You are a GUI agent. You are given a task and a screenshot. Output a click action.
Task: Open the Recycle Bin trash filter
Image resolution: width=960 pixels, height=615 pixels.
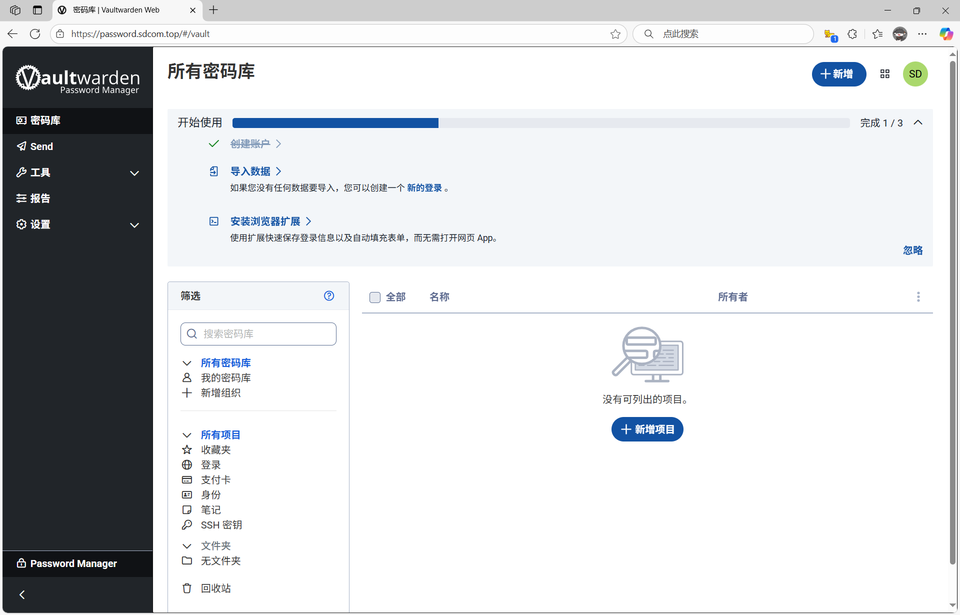(x=215, y=588)
